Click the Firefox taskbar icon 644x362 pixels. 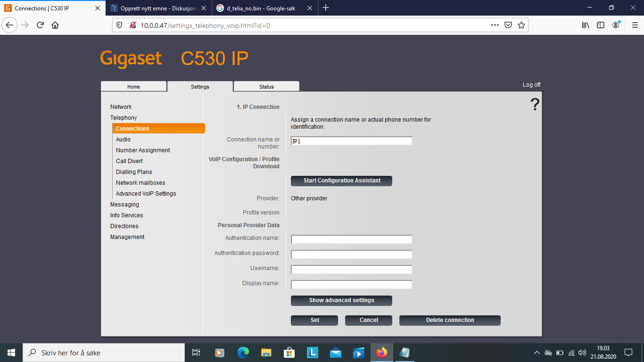point(382,353)
